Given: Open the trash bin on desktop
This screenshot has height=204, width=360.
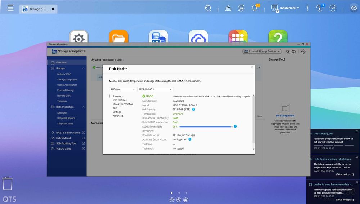Looking at the screenshot, I should [7, 183].
